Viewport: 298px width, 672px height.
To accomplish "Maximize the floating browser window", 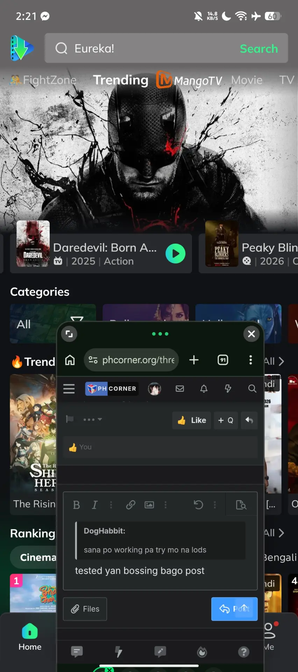I will click(69, 334).
